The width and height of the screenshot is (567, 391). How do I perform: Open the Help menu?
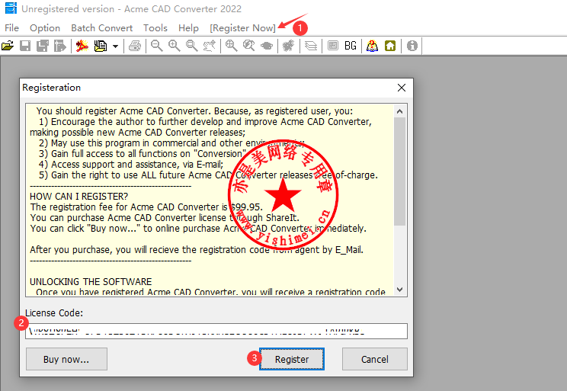[188, 28]
